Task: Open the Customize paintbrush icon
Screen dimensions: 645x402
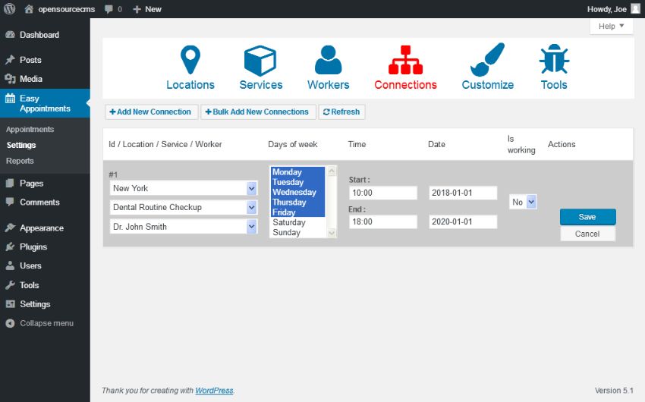Action: coord(487,60)
